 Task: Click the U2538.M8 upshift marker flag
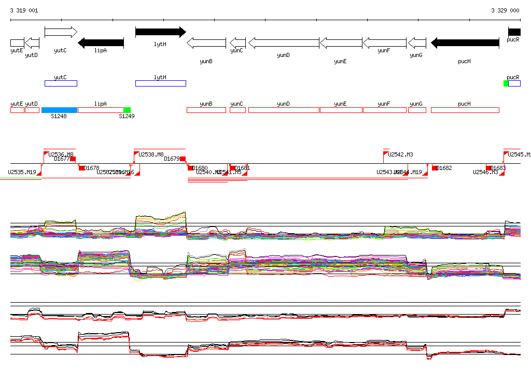coord(136,154)
